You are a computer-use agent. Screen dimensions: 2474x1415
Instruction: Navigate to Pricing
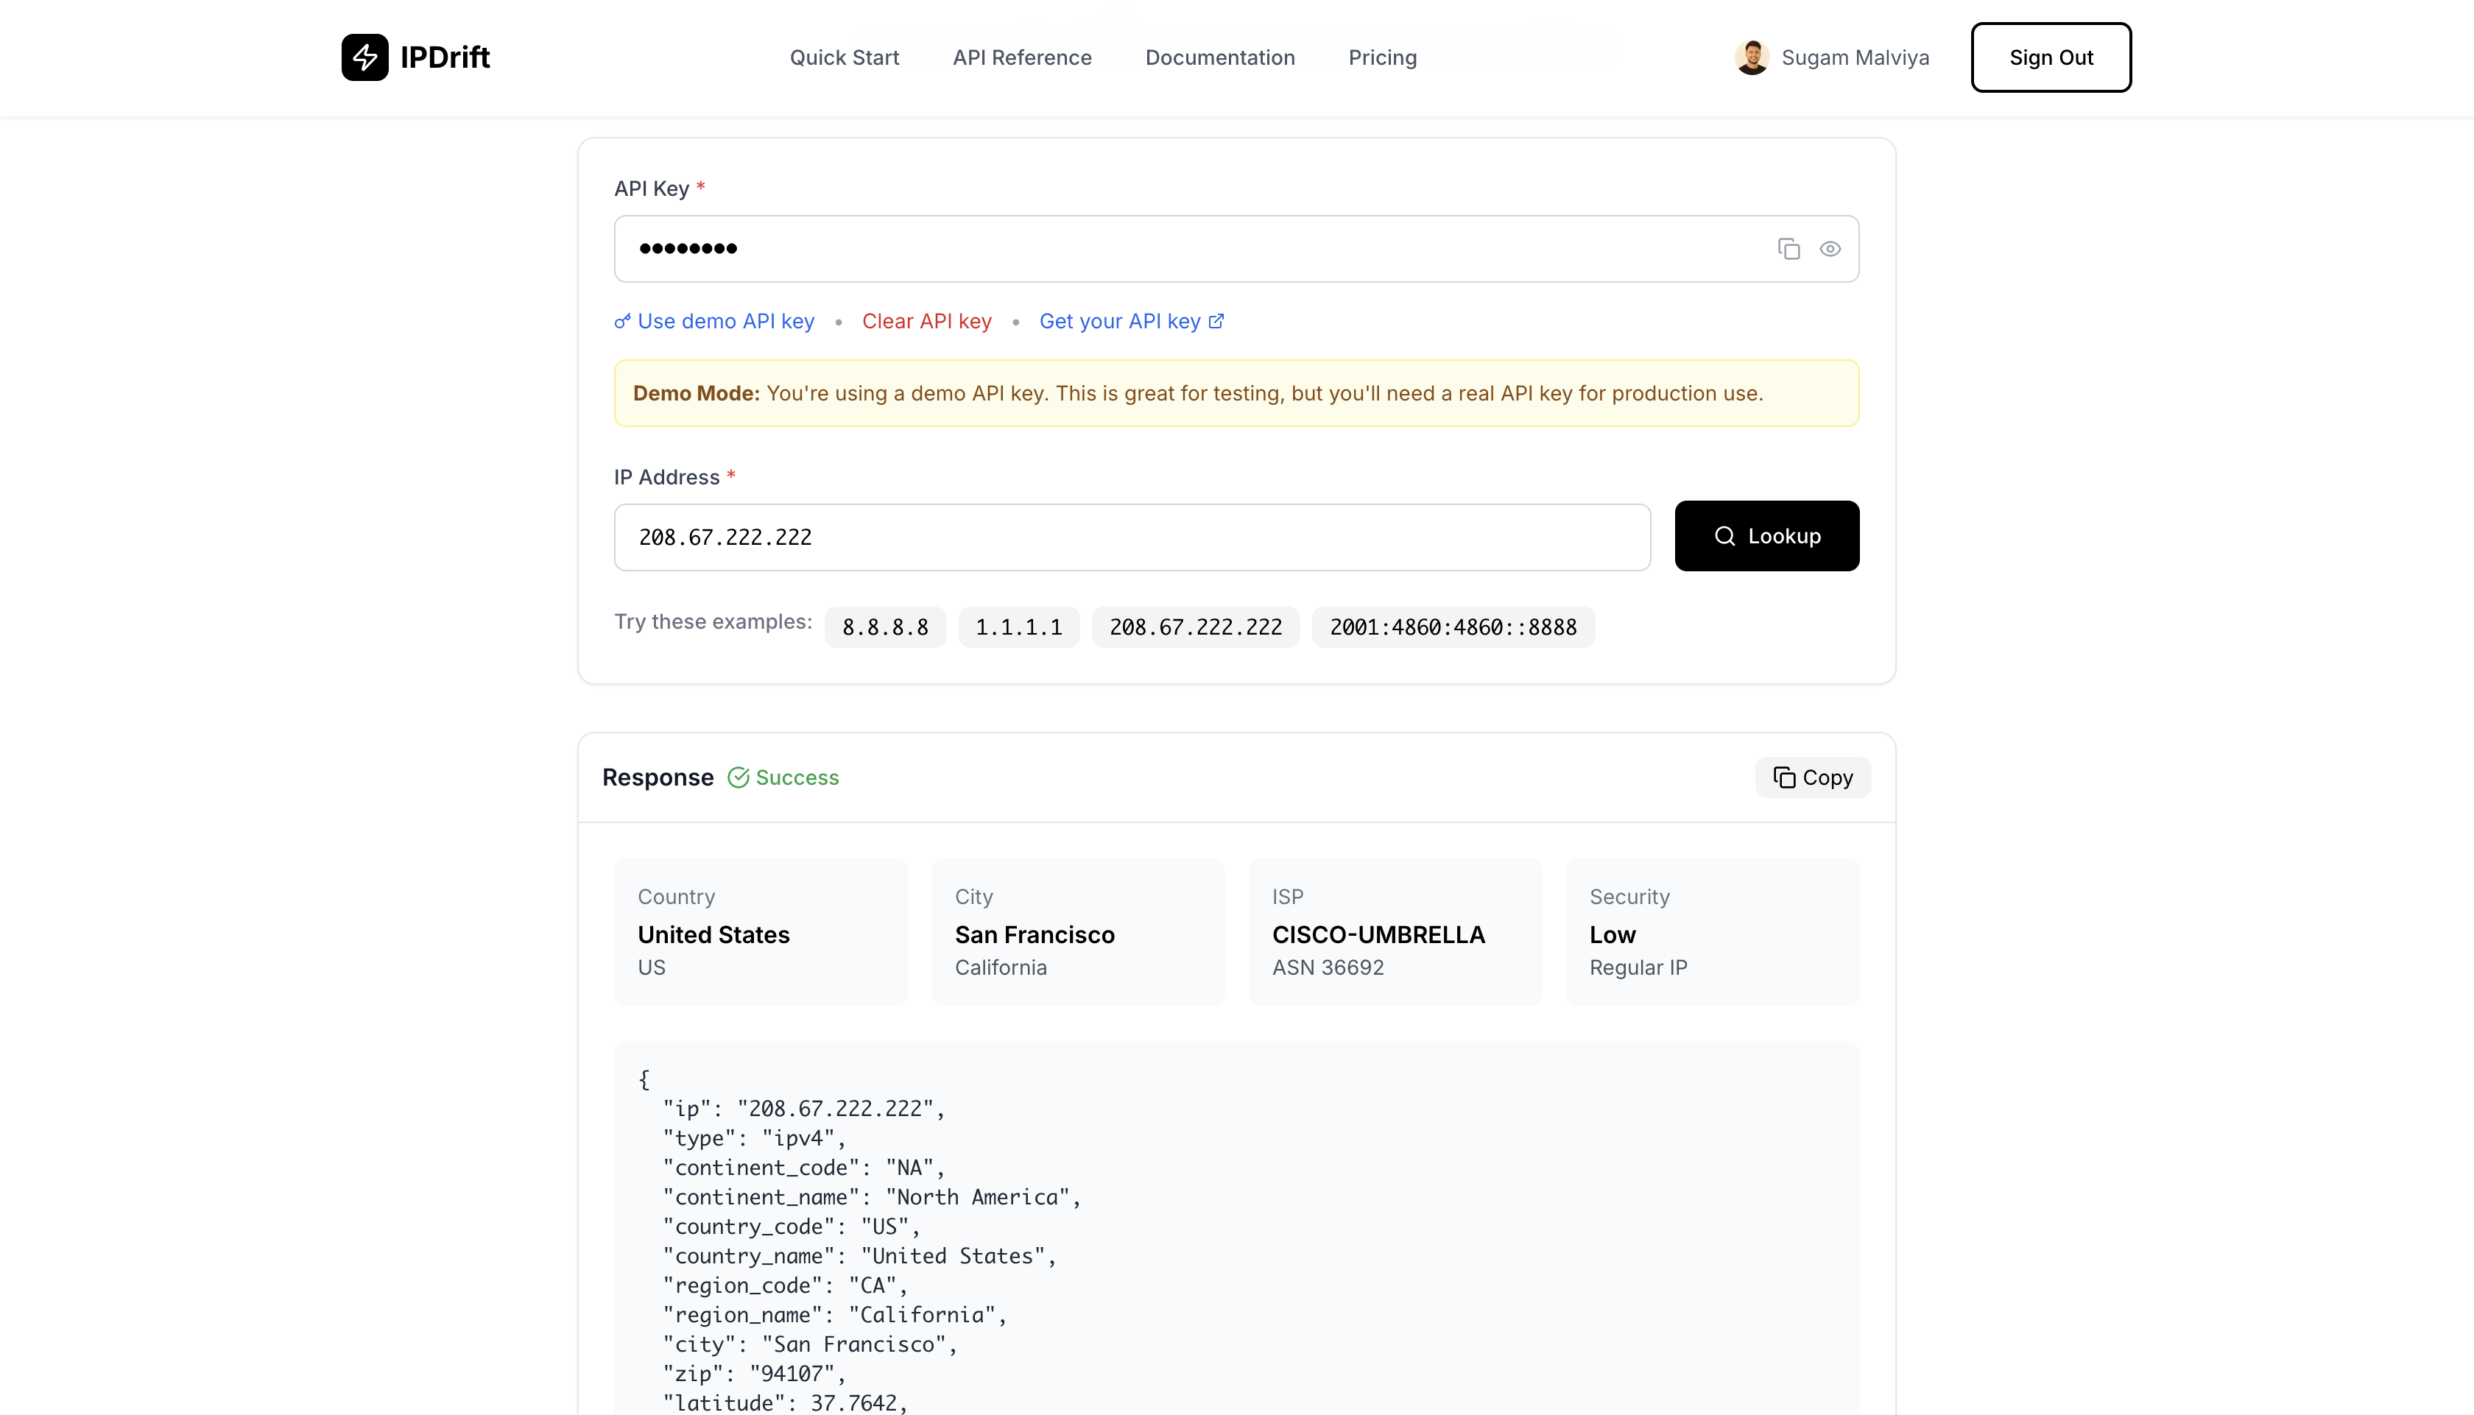(x=1382, y=57)
